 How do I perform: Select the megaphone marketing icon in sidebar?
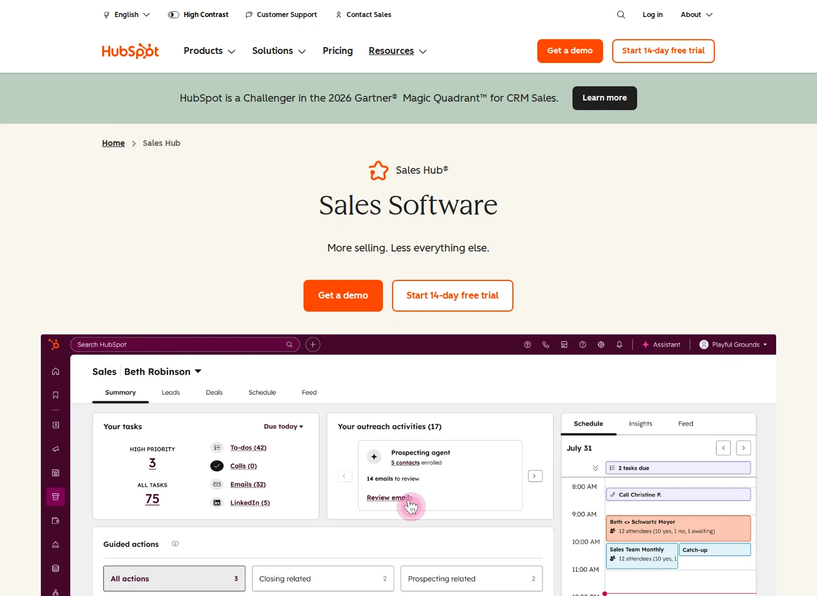pyautogui.click(x=56, y=449)
